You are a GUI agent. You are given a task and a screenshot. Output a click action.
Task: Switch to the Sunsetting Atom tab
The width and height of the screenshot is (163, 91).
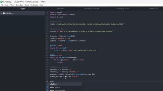[122, 9]
